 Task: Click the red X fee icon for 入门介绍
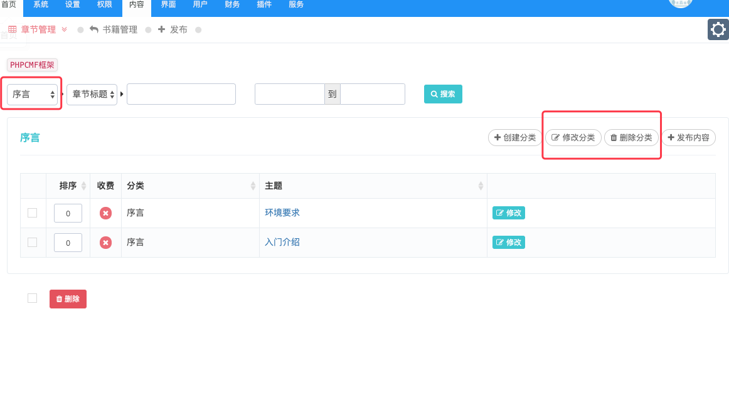pos(105,243)
